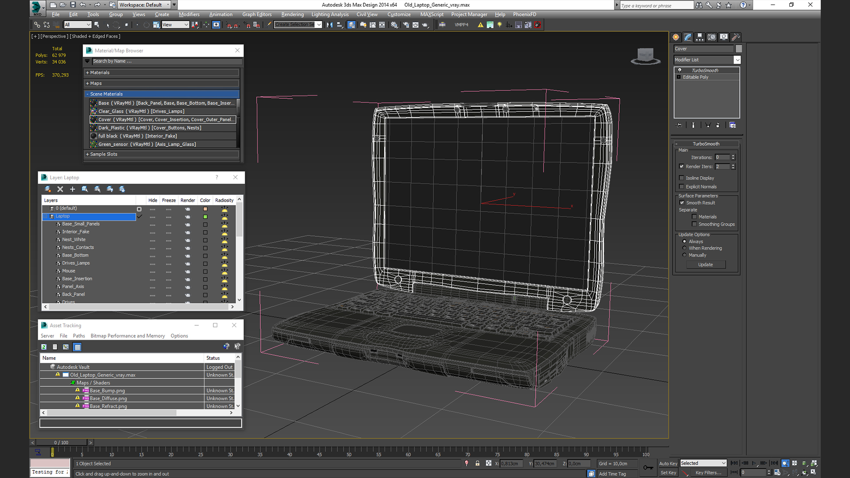Toggle TurboSmooth lightbulb visibility icon
Image resolution: width=850 pixels, height=478 pixels.
tap(680, 70)
